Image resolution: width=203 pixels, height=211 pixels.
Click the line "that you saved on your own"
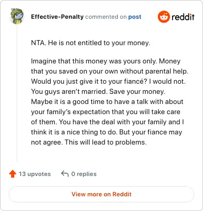110,72
